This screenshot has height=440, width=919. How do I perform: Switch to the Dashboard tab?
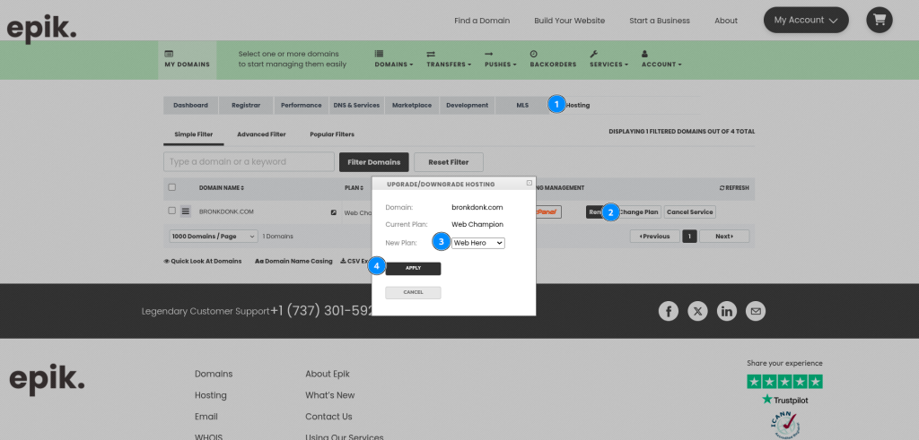click(190, 106)
